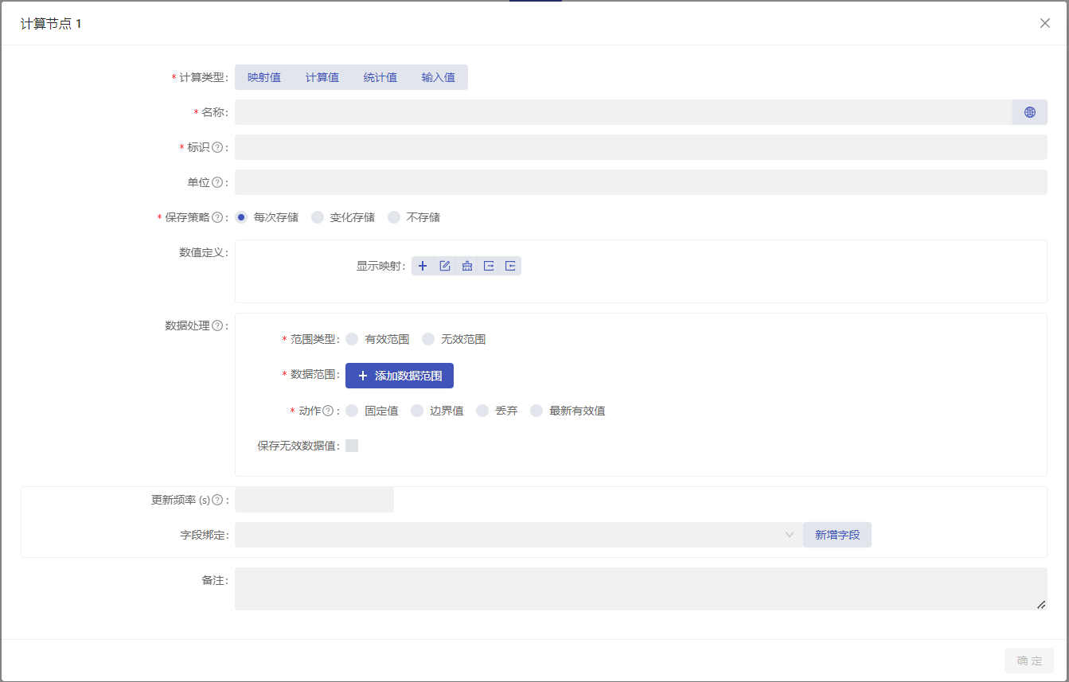
Task: Switch calculation type to 计算值
Action: [322, 77]
